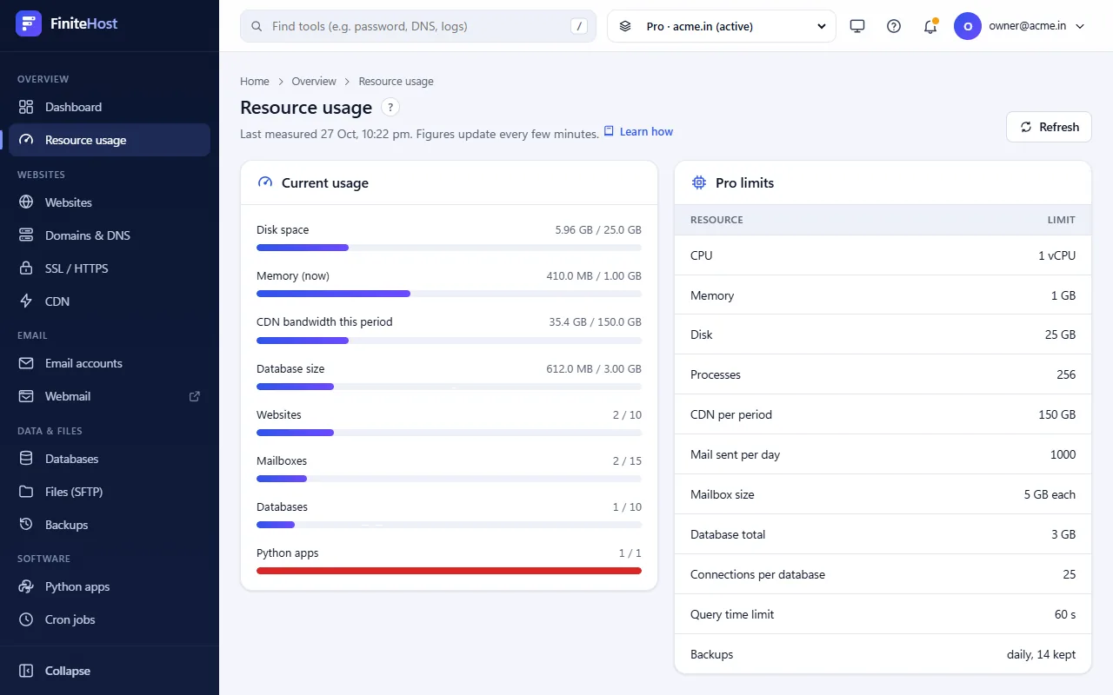1113x695 pixels.
Task: Follow the Learn how link
Action: tap(646, 131)
